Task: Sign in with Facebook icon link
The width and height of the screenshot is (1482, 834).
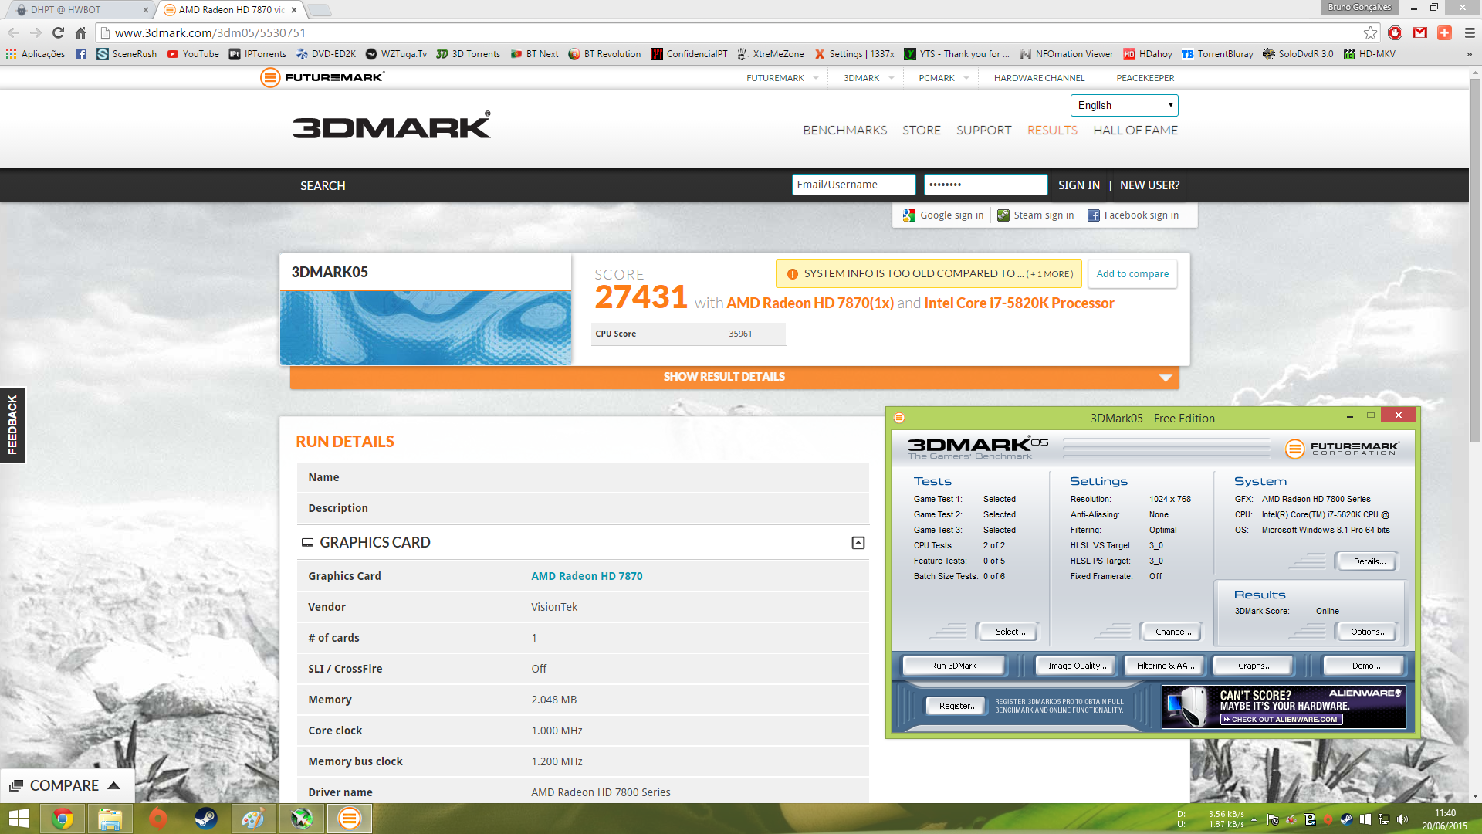Action: tap(1133, 215)
